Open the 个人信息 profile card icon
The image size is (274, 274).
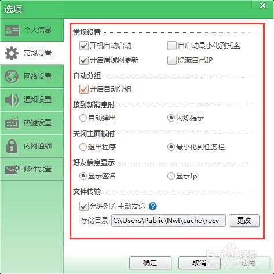(x=12, y=30)
